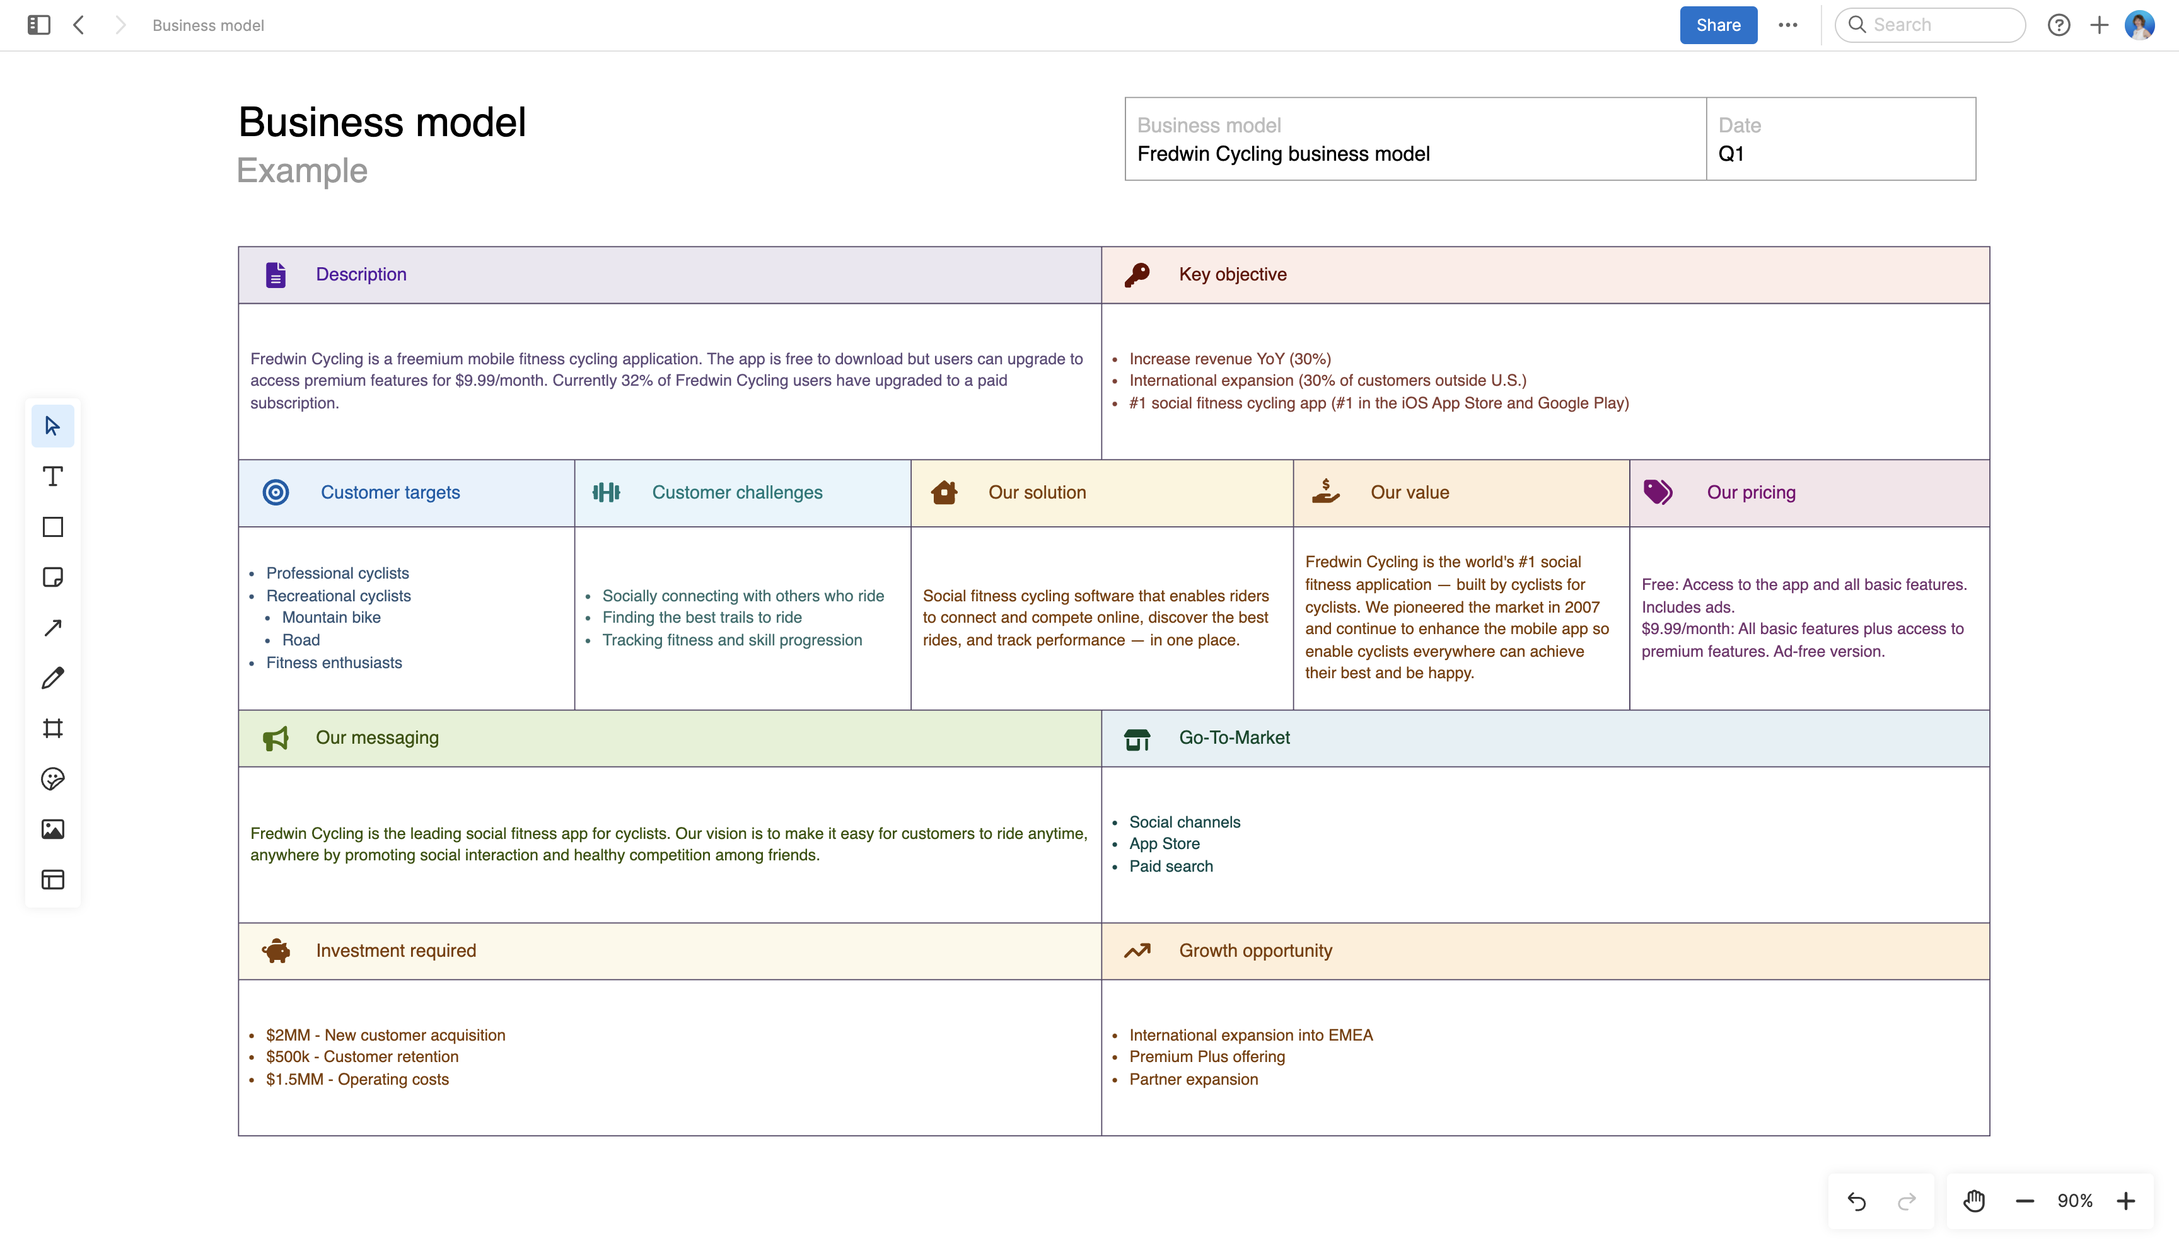The width and height of the screenshot is (2179, 1253).
Task: Click the Share button
Action: [1717, 25]
